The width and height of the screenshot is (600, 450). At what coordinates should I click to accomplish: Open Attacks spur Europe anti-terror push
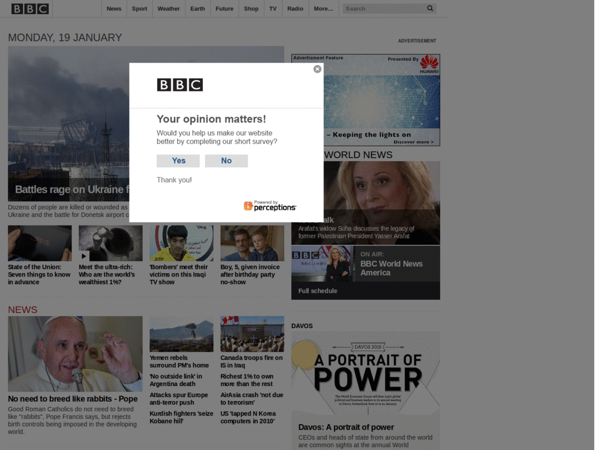click(179, 398)
